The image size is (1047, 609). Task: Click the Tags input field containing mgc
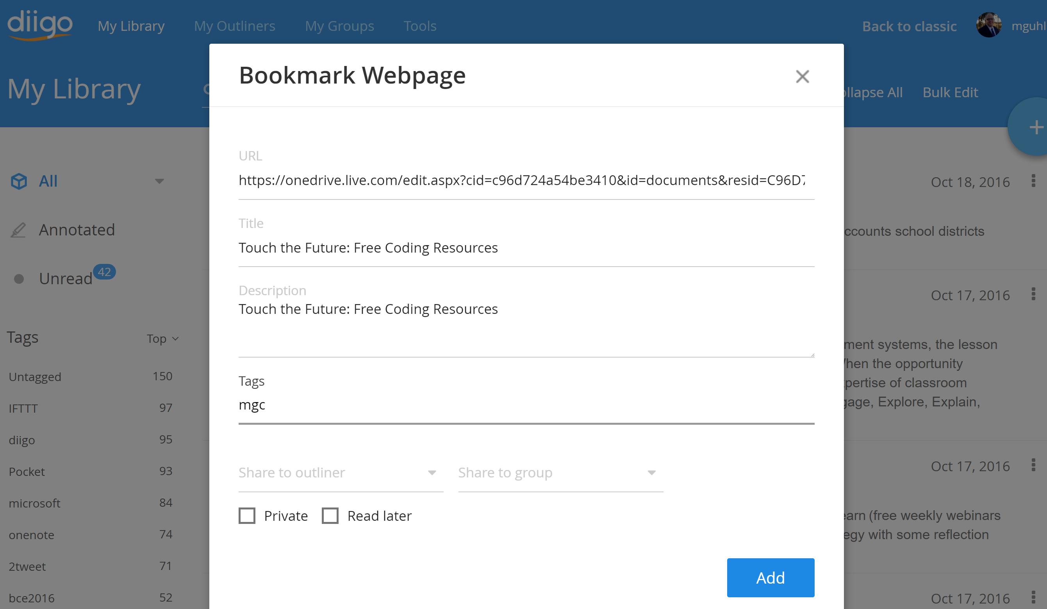[526, 405]
